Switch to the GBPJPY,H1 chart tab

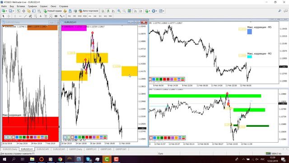tap(91, 149)
